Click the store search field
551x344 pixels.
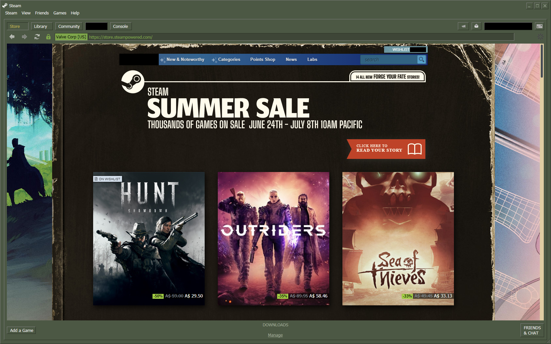coord(389,59)
